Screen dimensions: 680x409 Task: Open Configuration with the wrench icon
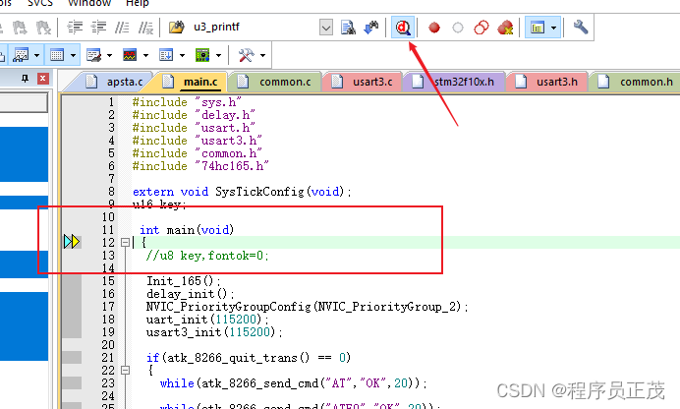tap(581, 28)
